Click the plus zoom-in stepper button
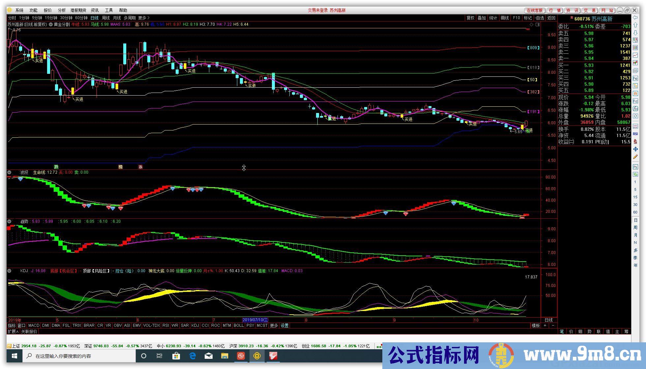The image size is (646, 369). [545, 326]
